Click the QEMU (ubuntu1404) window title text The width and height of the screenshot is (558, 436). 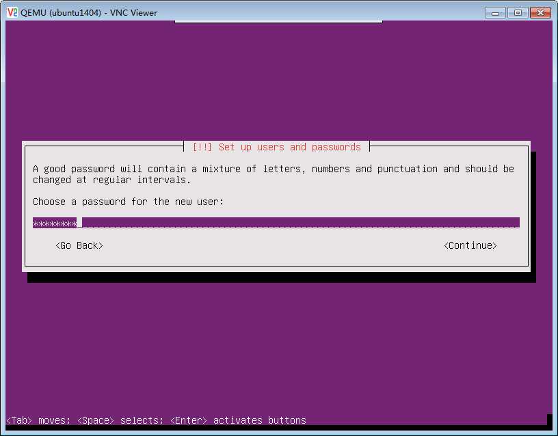tap(89, 13)
